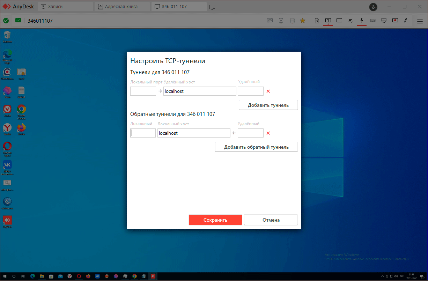Click AnyDesk icon in remote taskbar
Image resolution: width=428 pixels, height=281 pixels.
click(x=153, y=276)
